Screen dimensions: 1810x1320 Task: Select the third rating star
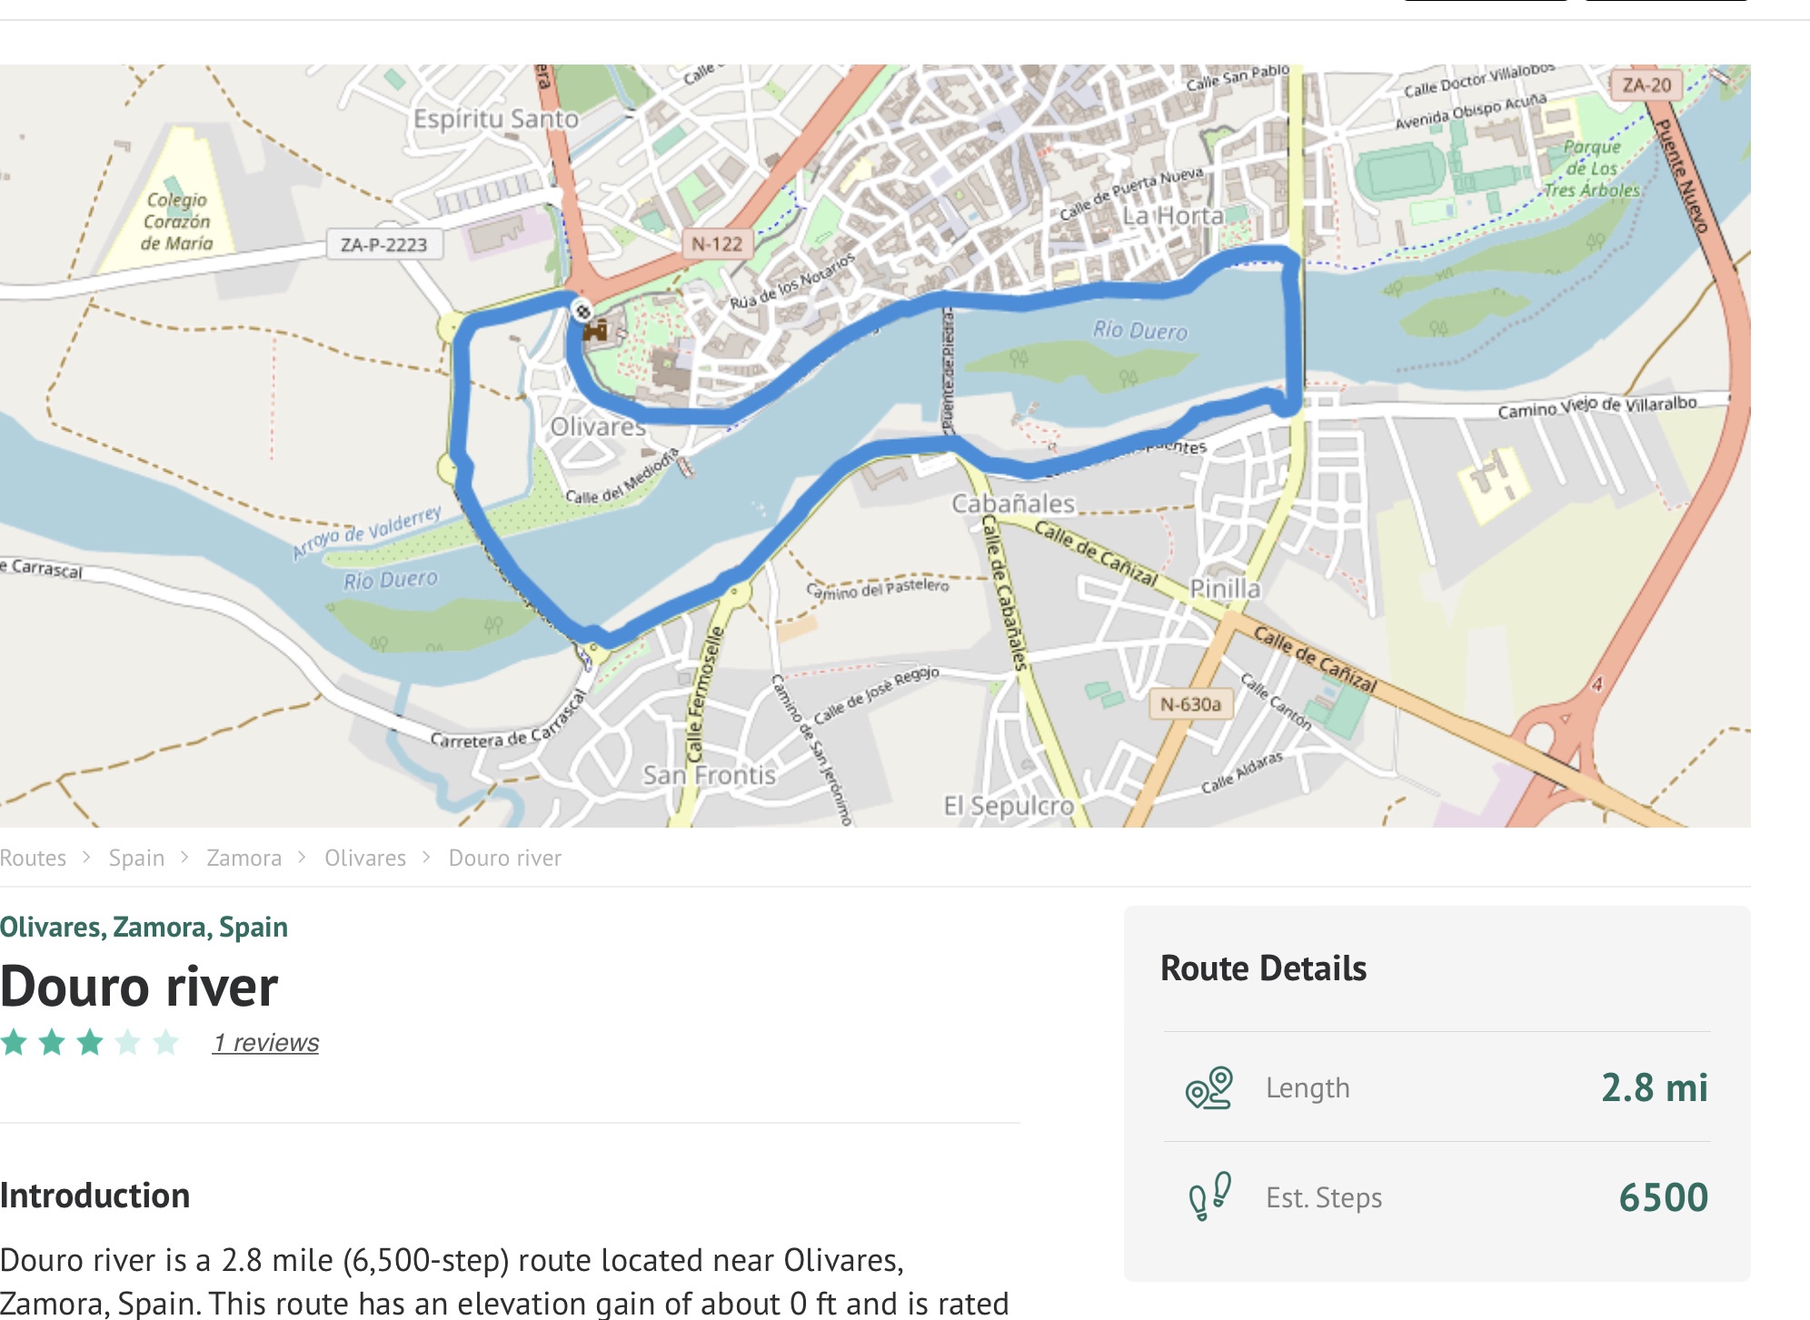click(90, 1042)
